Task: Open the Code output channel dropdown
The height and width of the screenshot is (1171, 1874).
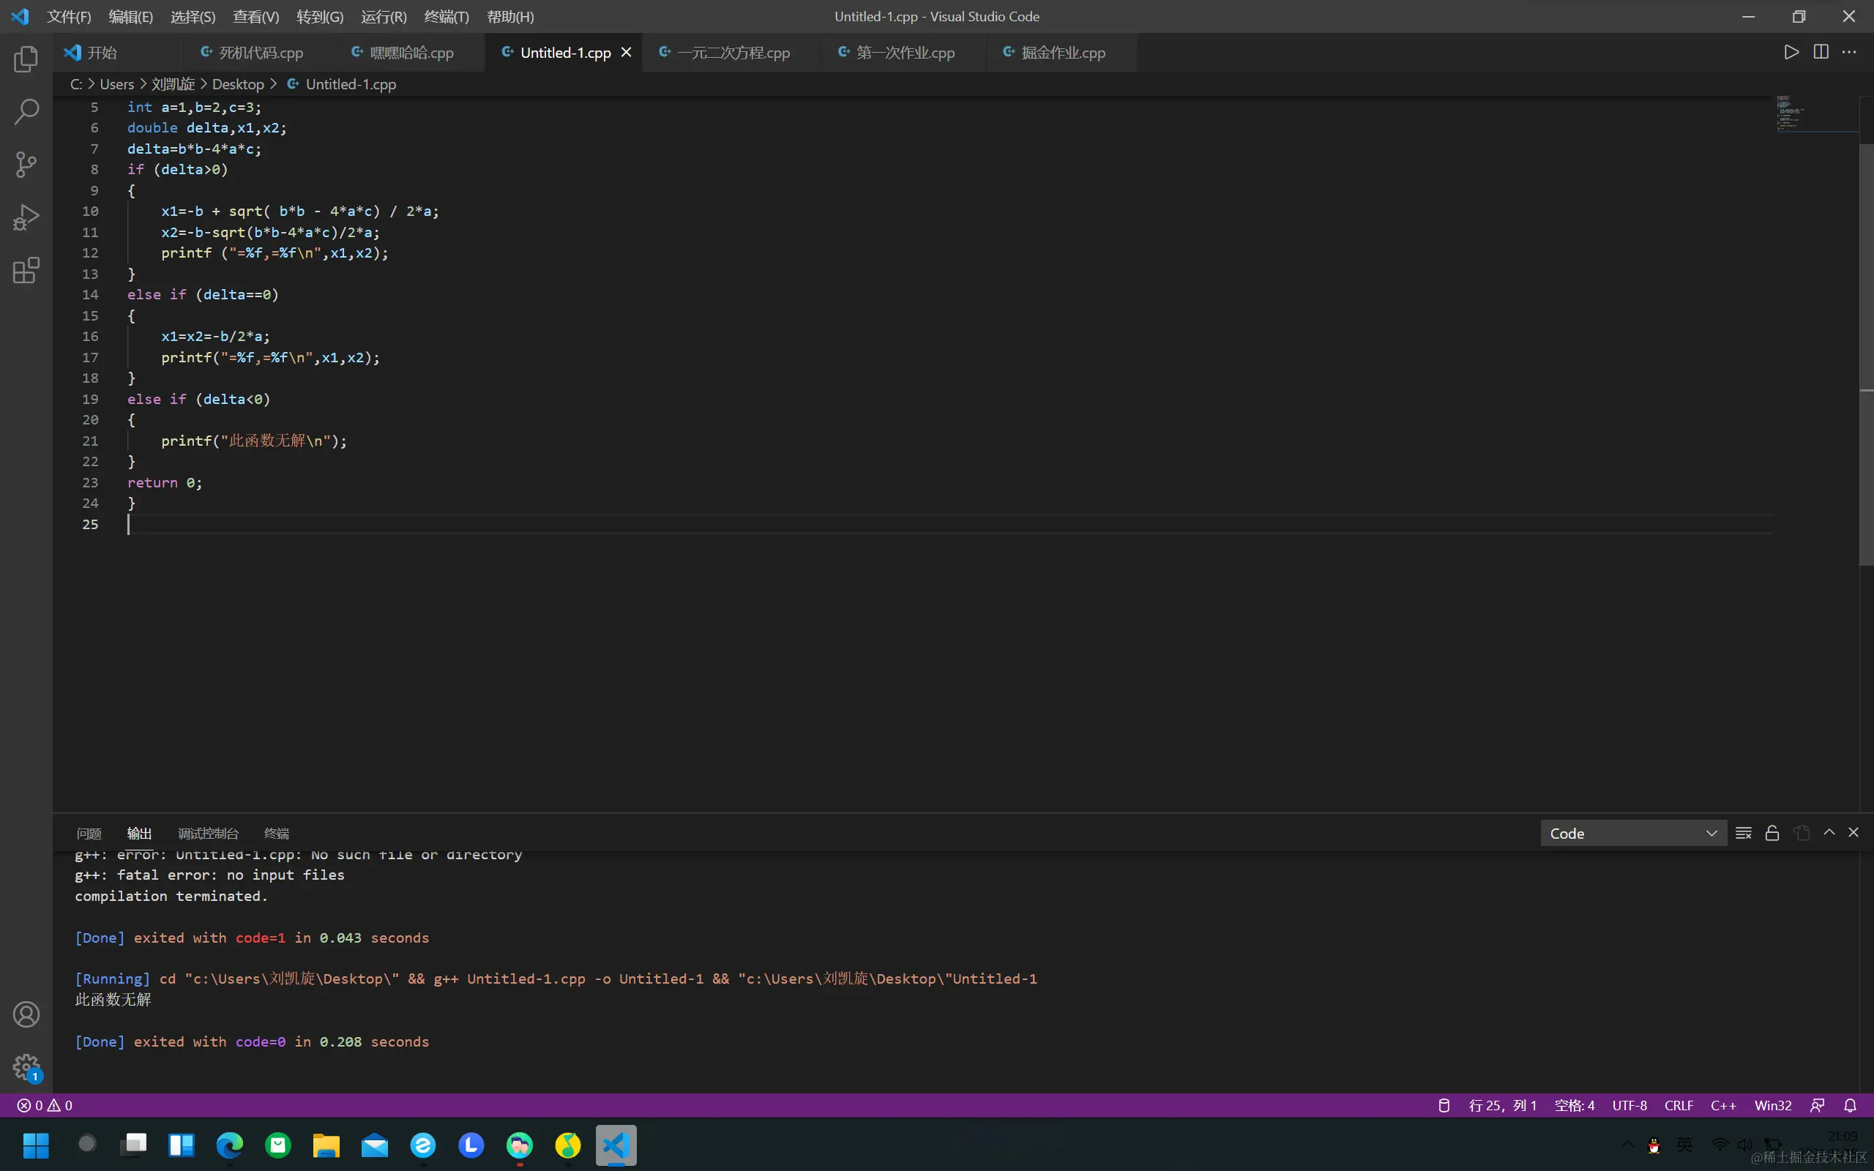Action: click(x=1632, y=834)
